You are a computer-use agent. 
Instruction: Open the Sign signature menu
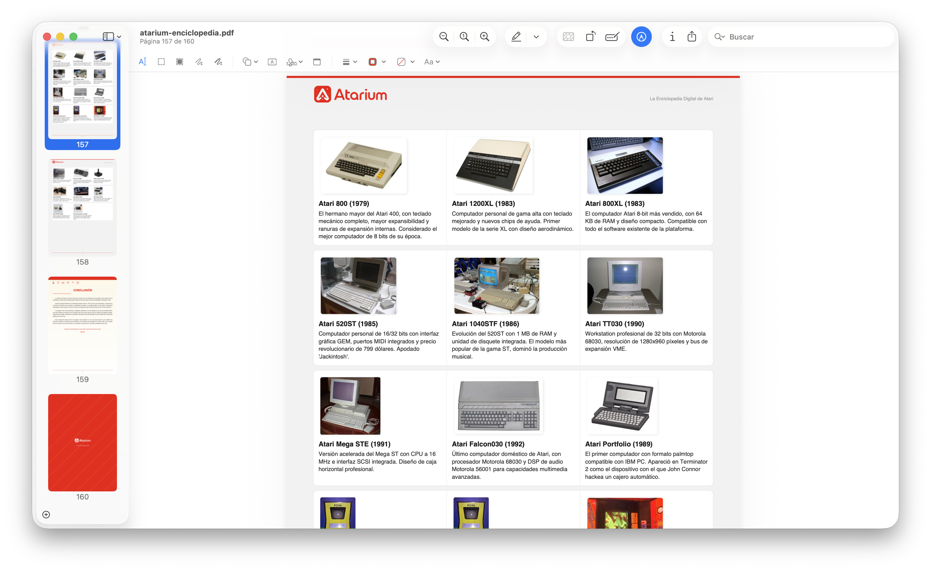[x=294, y=62]
